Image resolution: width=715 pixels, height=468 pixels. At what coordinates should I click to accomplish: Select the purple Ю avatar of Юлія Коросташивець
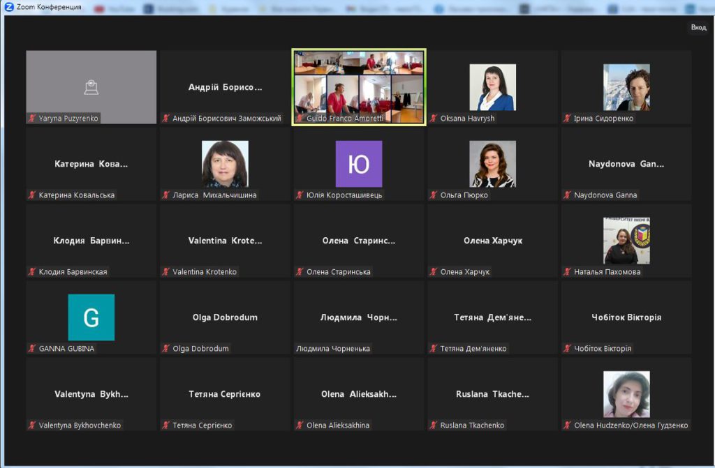(358, 164)
